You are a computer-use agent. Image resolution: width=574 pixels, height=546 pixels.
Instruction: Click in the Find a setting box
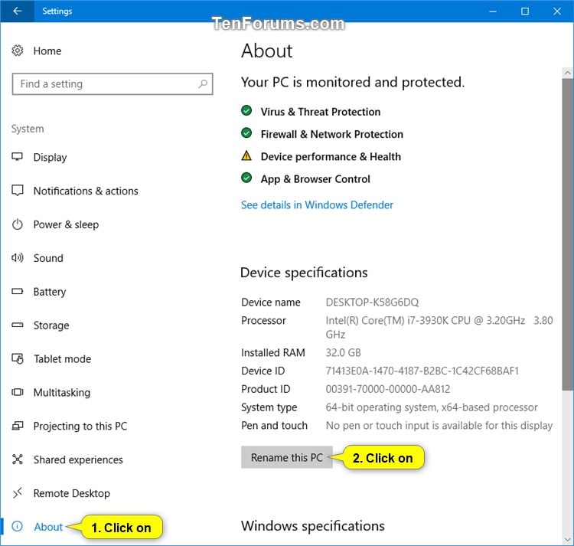click(x=113, y=84)
